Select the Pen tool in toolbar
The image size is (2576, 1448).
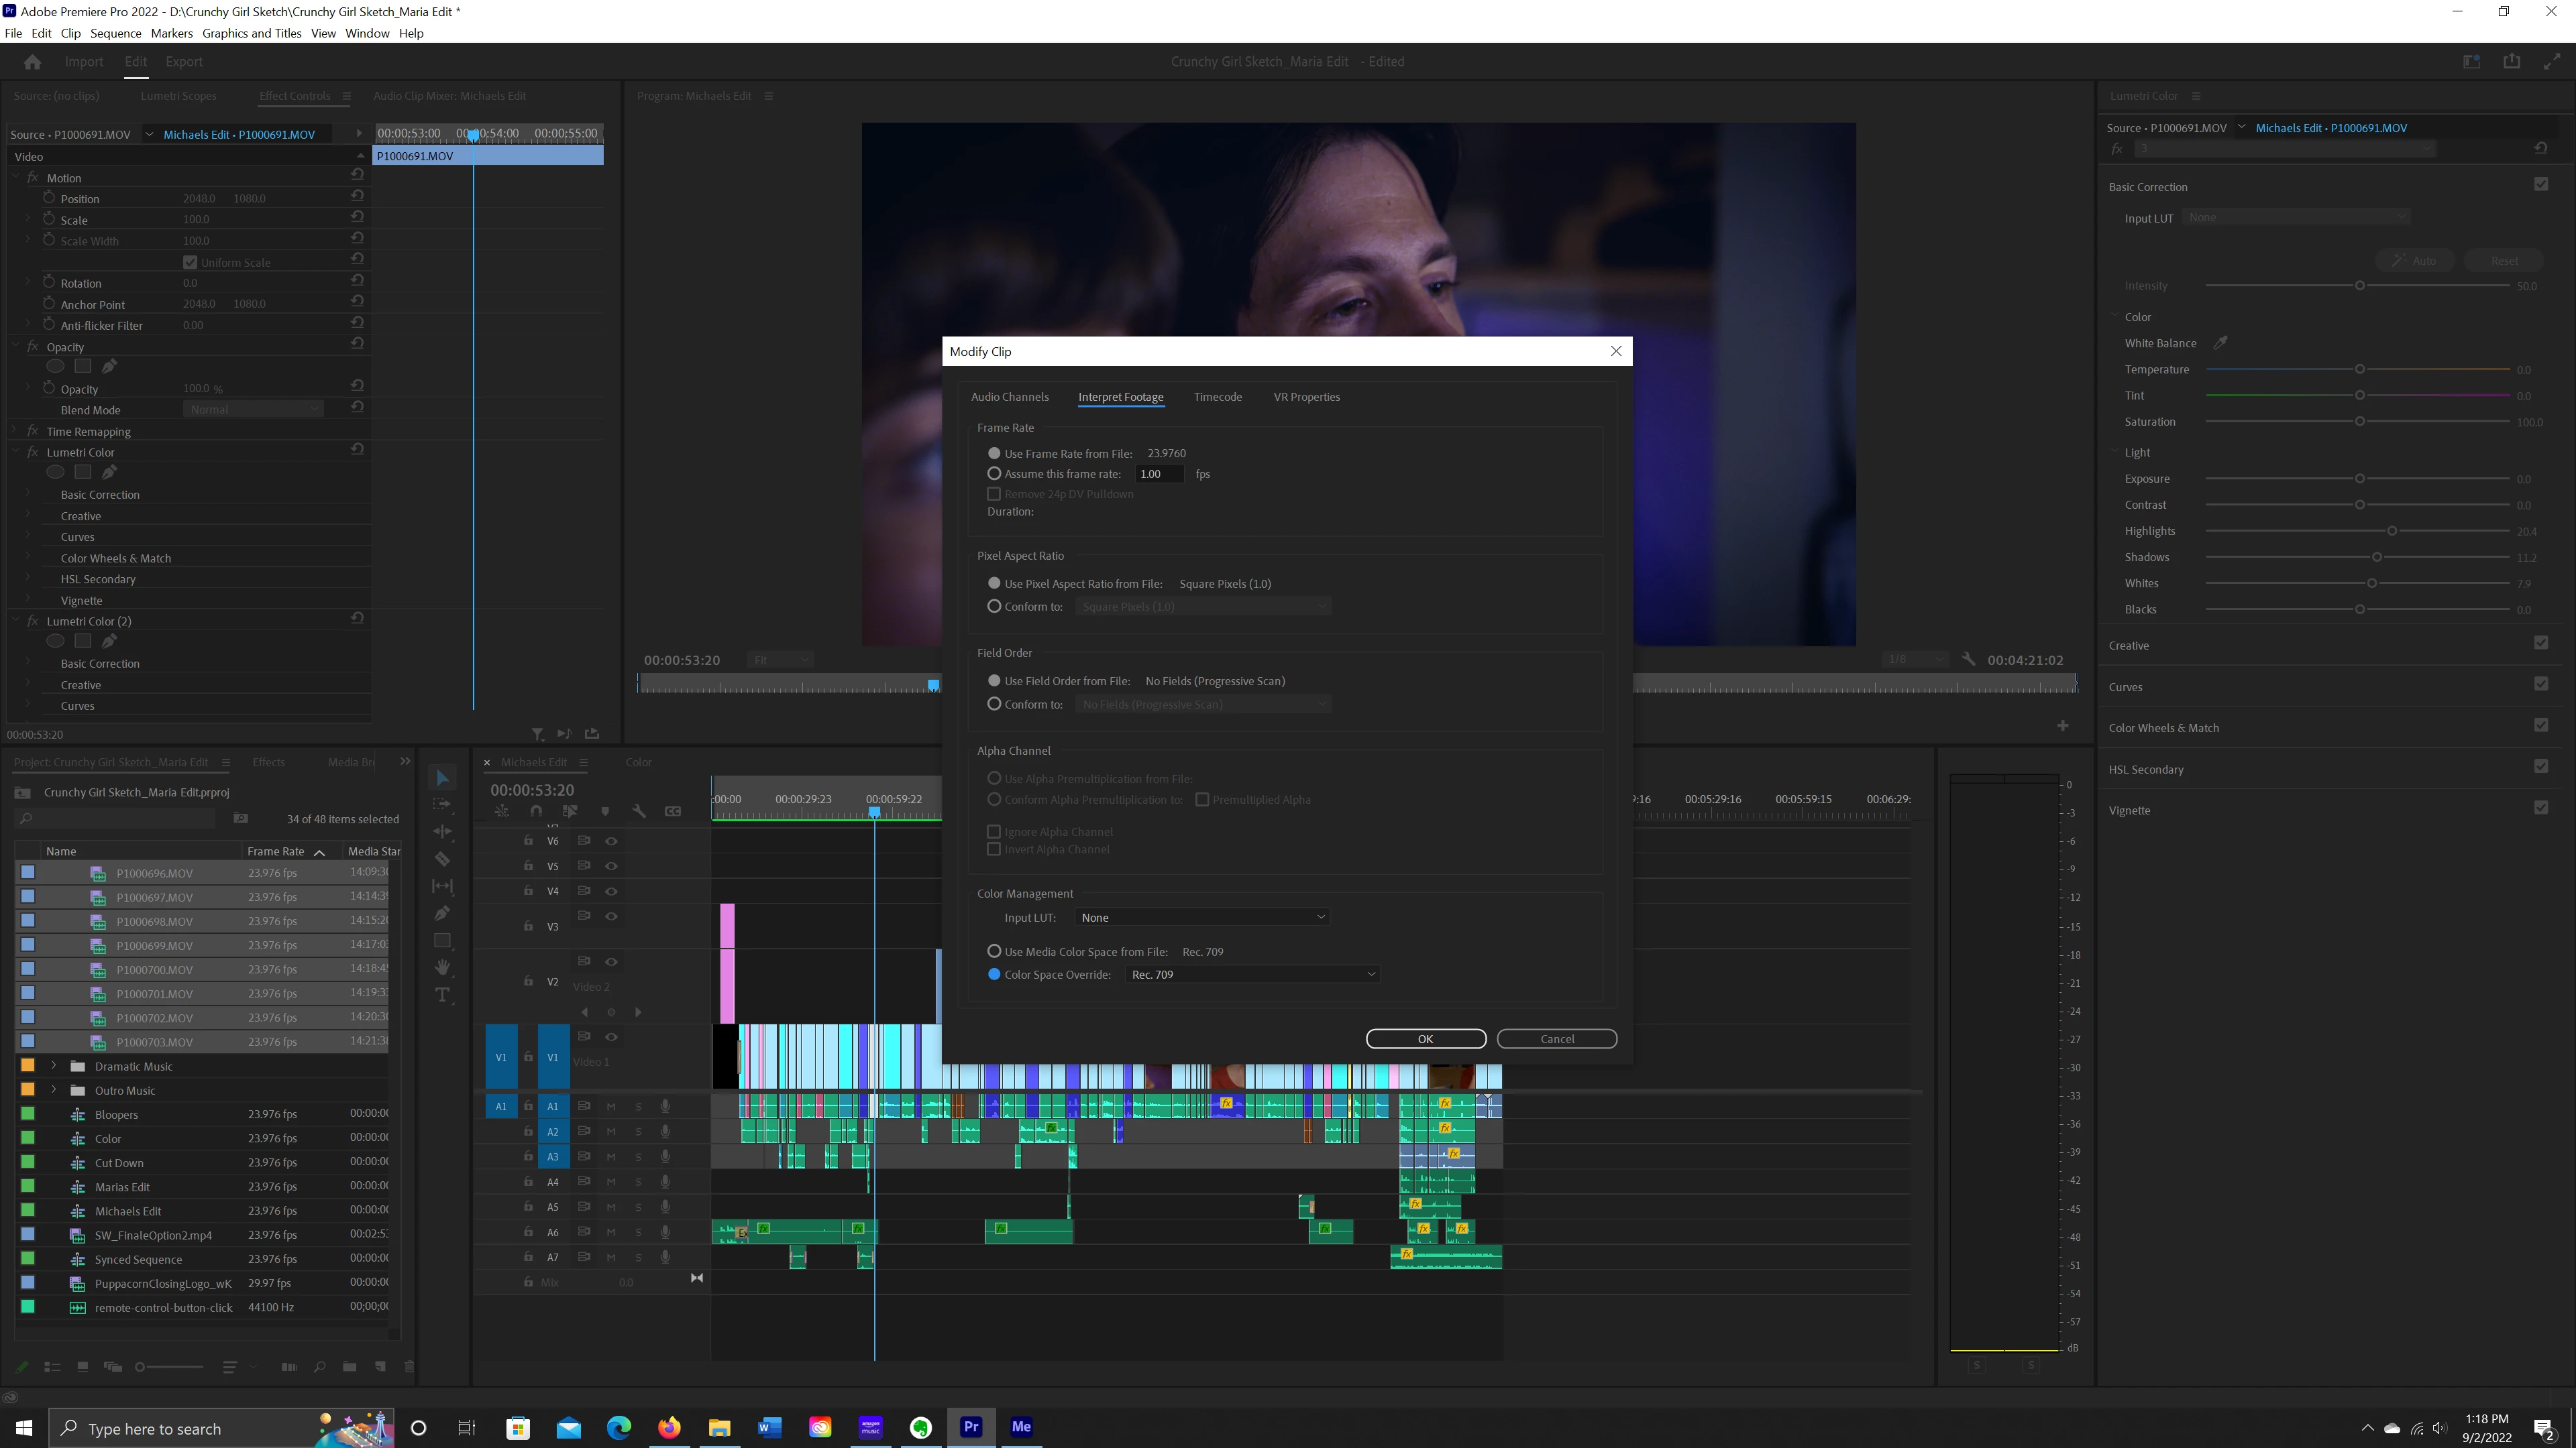(442, 913)
